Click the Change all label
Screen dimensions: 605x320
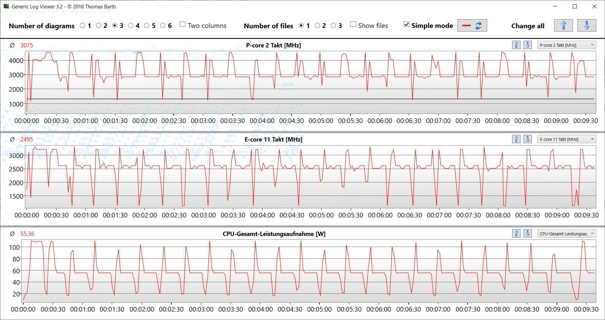528,26
